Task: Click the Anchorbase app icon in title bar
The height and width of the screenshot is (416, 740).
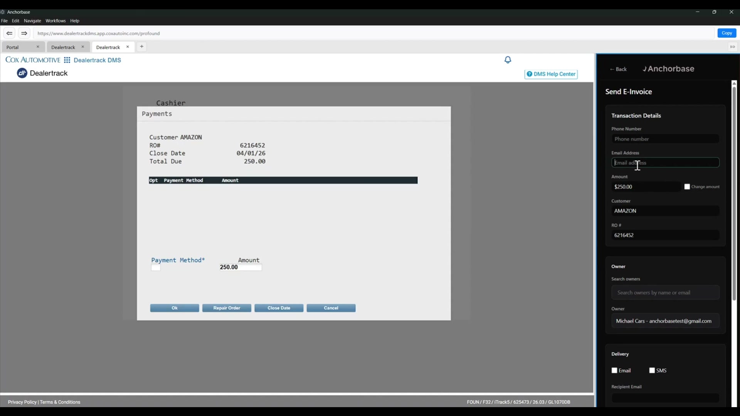Action: point(3,12)
